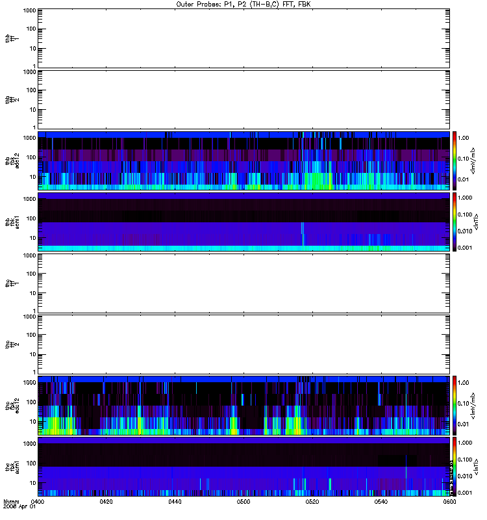Click the '1000' tick of thc fbk scm1 panel
The height and width of the screenshot is (520, 487).
pos(29,444)
